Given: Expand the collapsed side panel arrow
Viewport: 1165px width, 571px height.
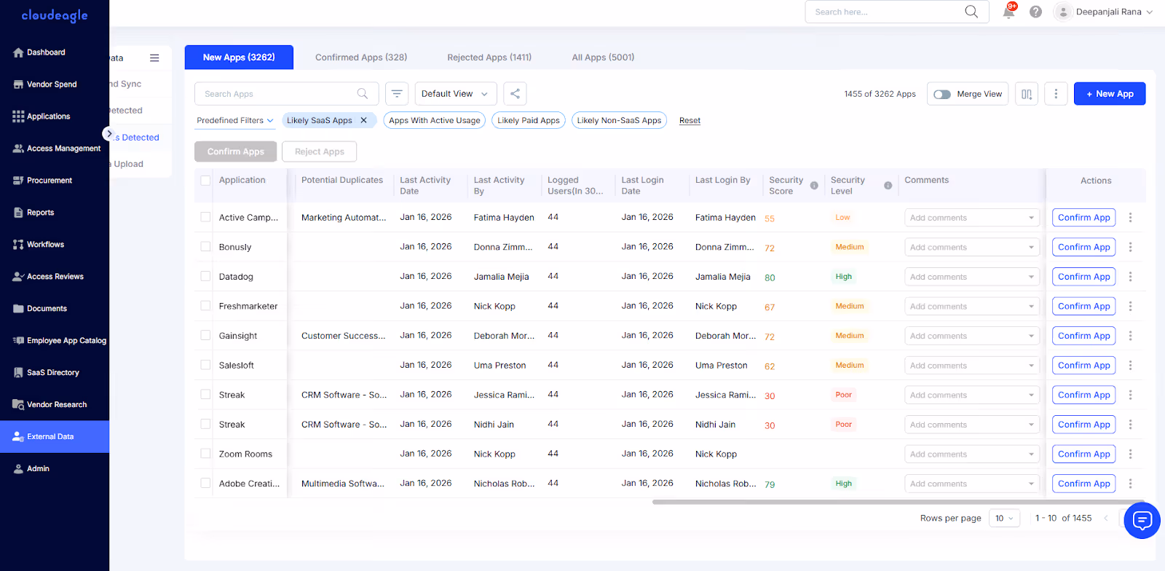Looking at the screenshot, I should 108,134.
